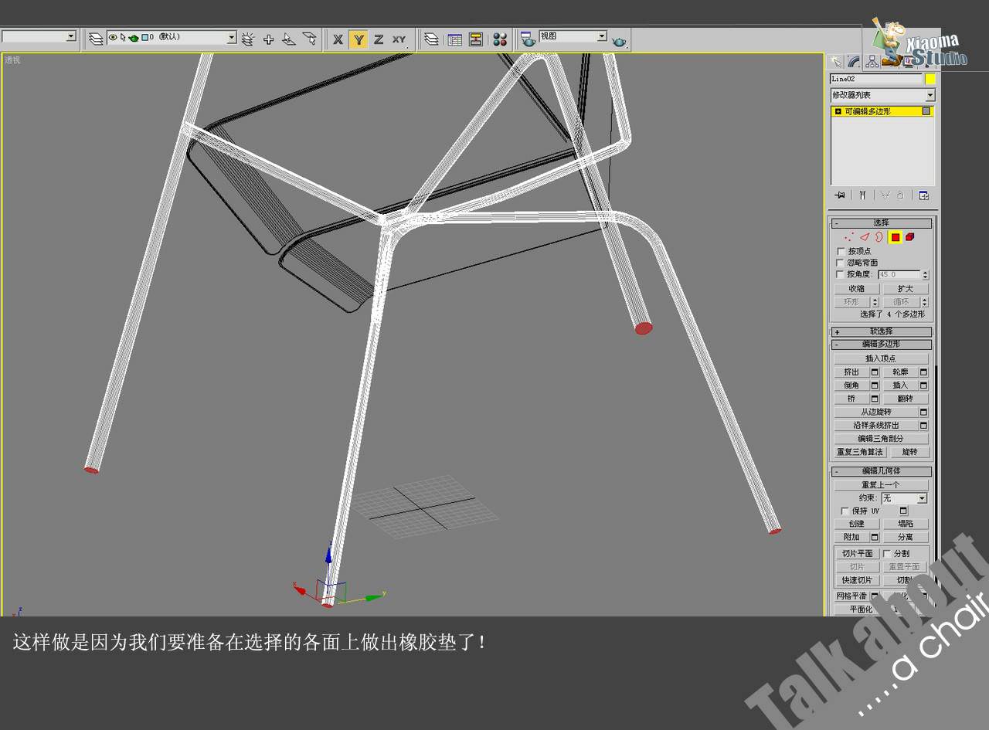The height and width of the screenshot is (730, 989).
Task: Open the 约束 dropdown set to 无
Action: (904, 498)
